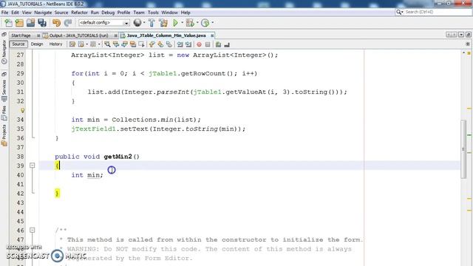Viewport: 473px width, 266px height.
Task: Click the 'int min;' text on line 40
Action: (x=87, y=175)
